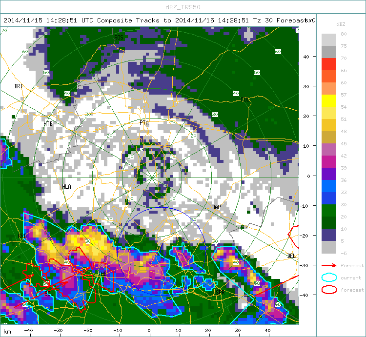This screenshot has height=337, width=366.
Task: Click the HTB station label
Action: pos(48,123)
